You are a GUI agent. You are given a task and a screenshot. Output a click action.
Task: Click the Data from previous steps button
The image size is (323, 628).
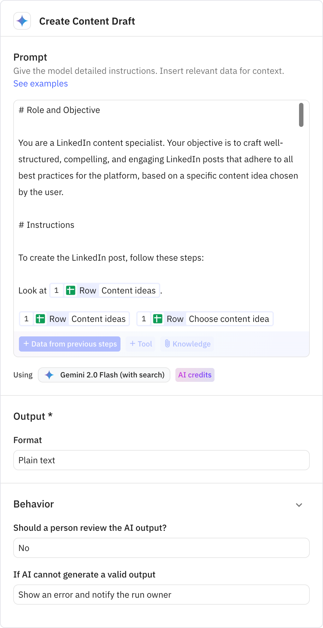click(x=70, y=344)
